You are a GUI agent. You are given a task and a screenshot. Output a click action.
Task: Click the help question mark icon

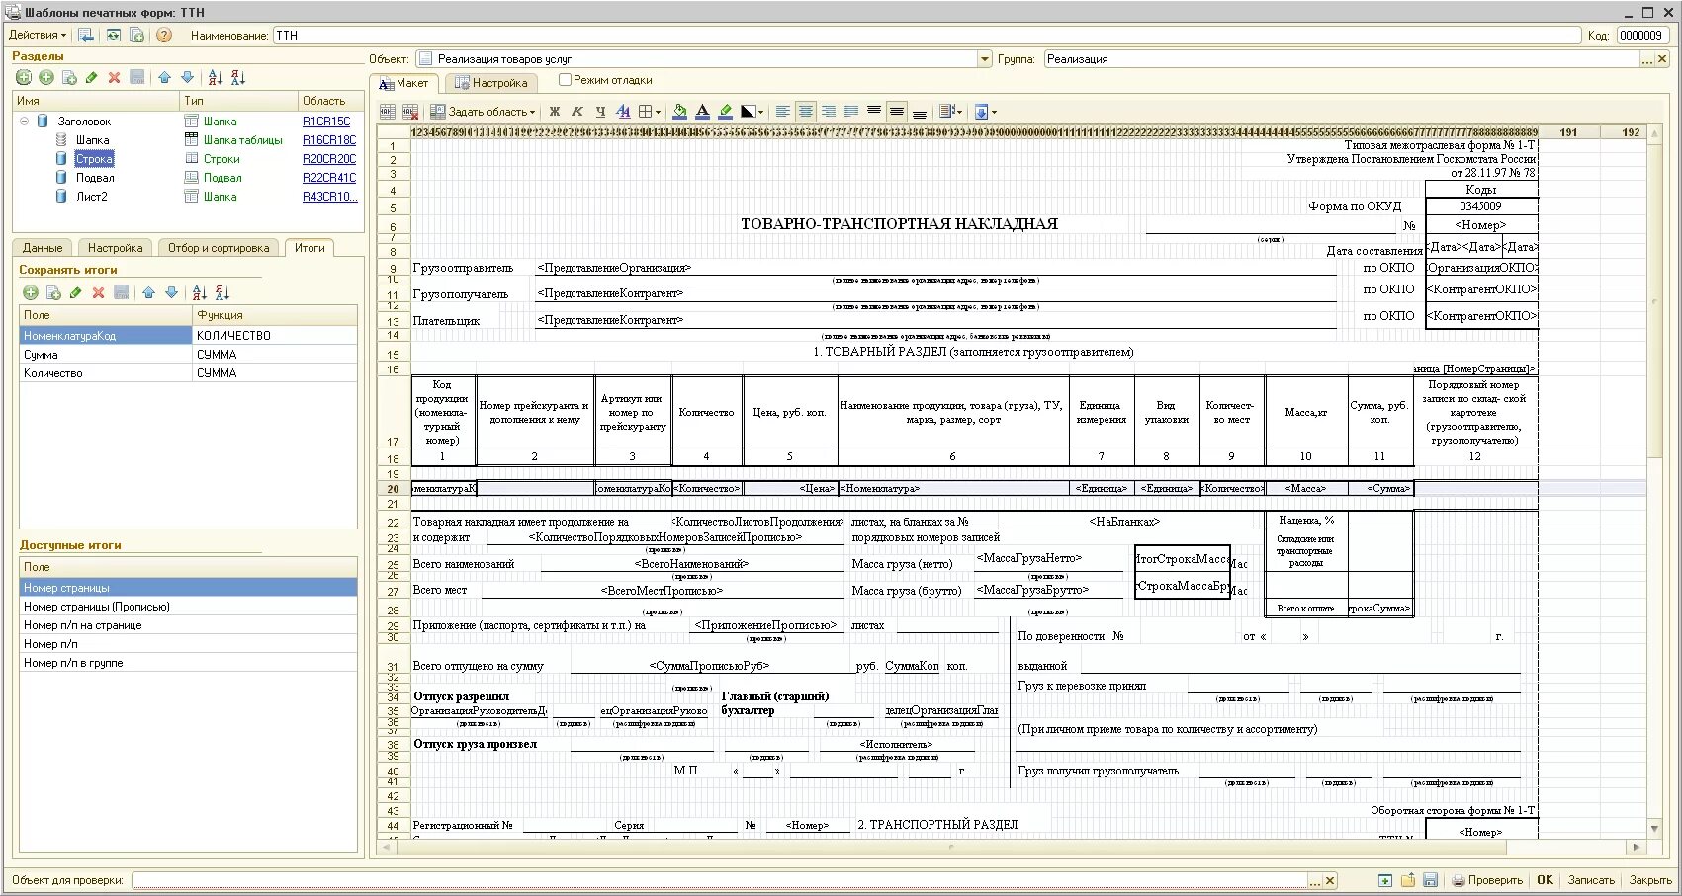click(164, 35)
